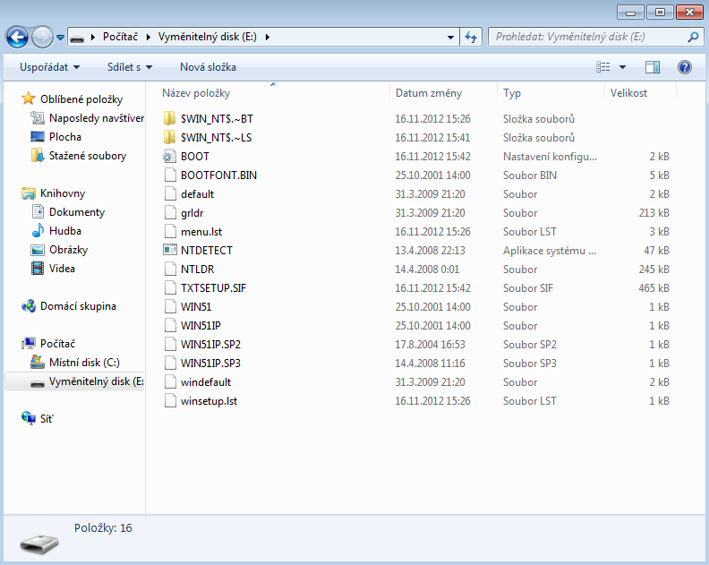Select file name text TXTSETUP.SIF

pyautogui.click(x=213, y=288)
